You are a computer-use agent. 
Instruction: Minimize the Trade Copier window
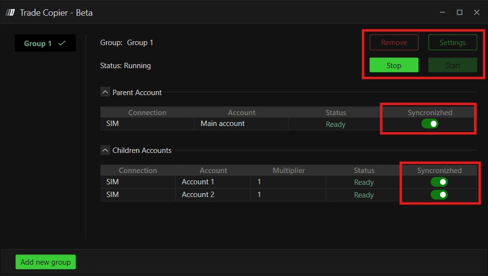(442, 12)
